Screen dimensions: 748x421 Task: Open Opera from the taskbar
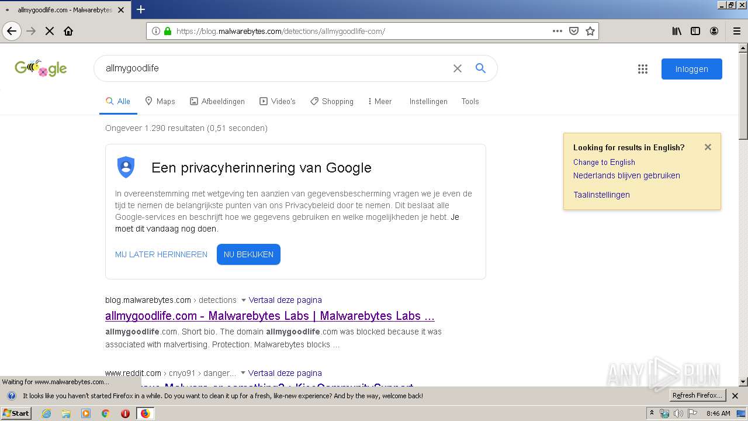pyautogui.click(x=125, y=413)
